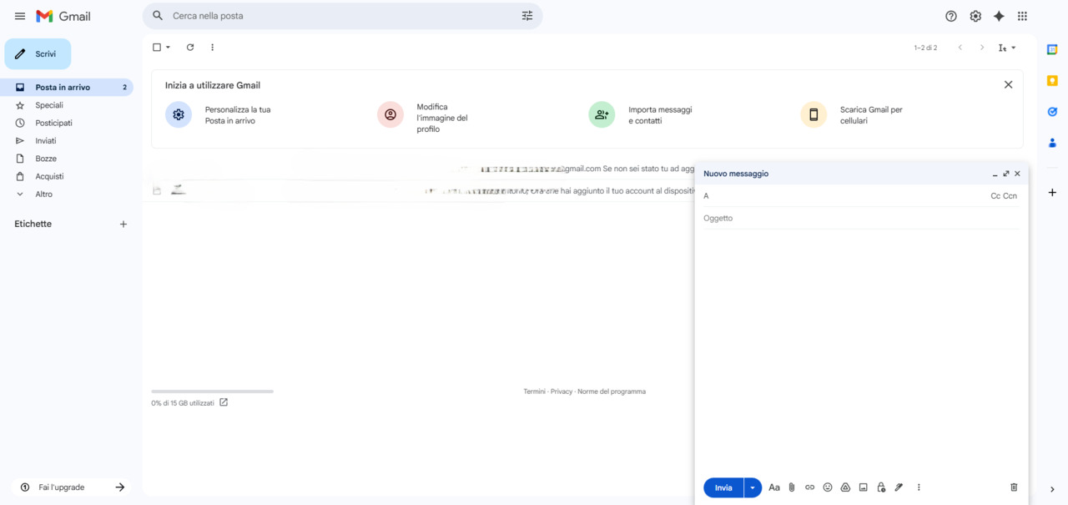Open the Invia dropdown arrow
This screenshot has height=505, width=1068.
point(751,487)
